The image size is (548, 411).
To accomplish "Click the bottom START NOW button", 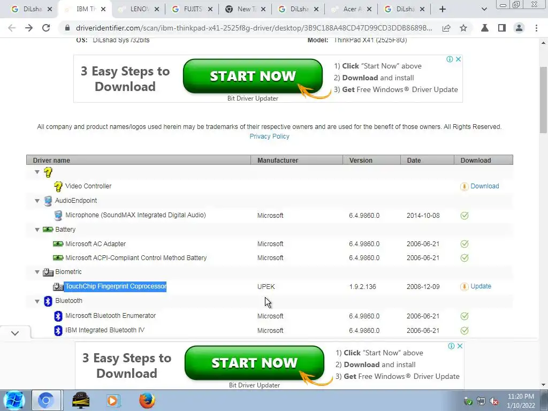I will (254, 363).
